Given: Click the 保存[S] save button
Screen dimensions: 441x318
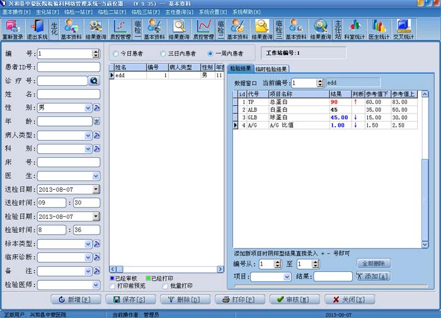Looking at the screenshot, I should (x=130, y=300).
